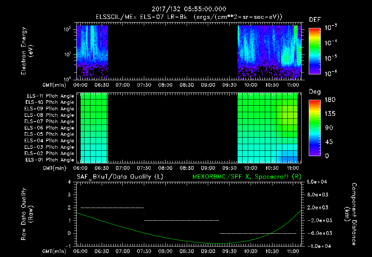Click the data quality line at level 0

[258, 233]
